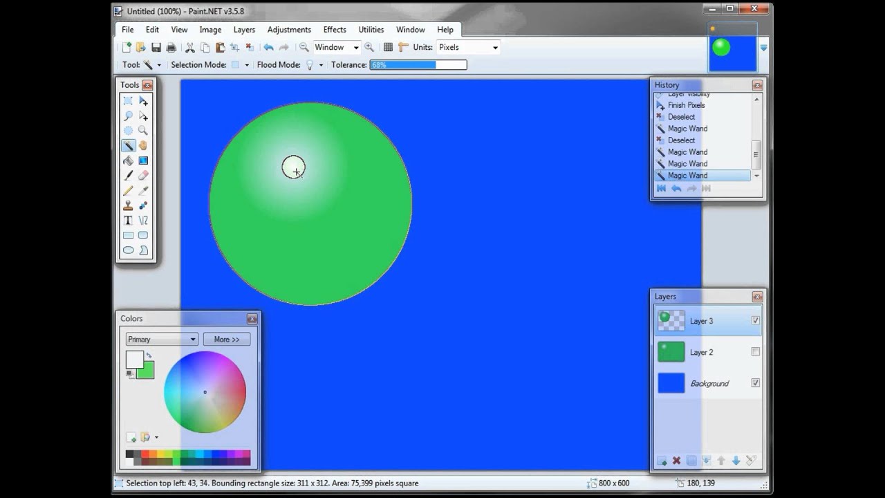Select the Freeform Shape tool
Screen dimensions: 885x498
(x=143, y=250)
